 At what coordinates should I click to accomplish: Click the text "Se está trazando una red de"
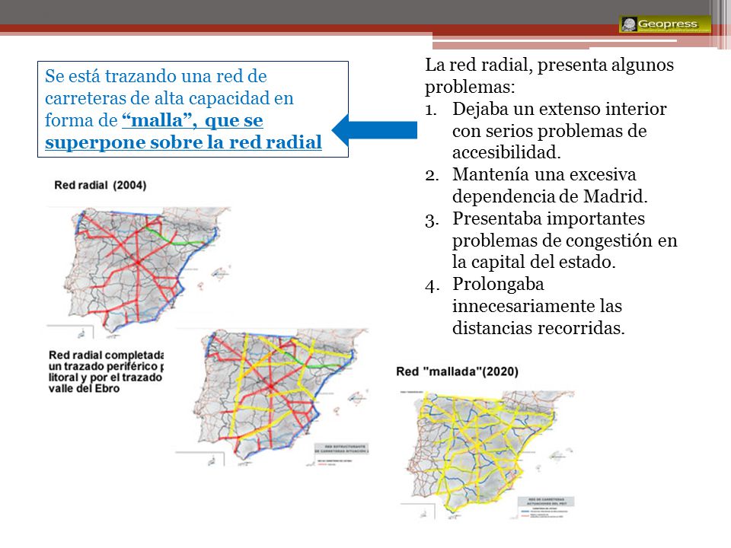155,76
